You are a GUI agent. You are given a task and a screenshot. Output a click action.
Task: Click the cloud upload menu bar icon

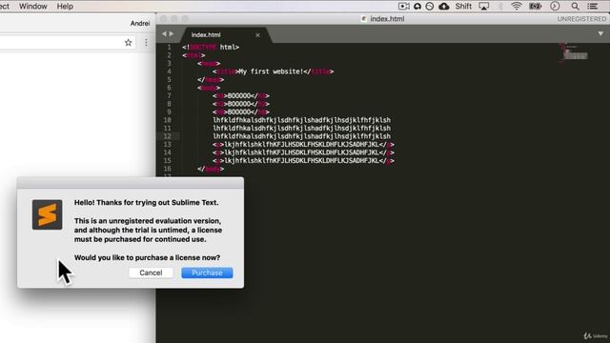pyautogui.click(x=444, y=7)
